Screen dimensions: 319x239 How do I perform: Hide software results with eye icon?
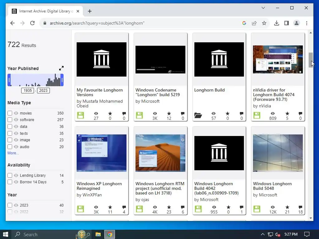(x=16, y=120)
